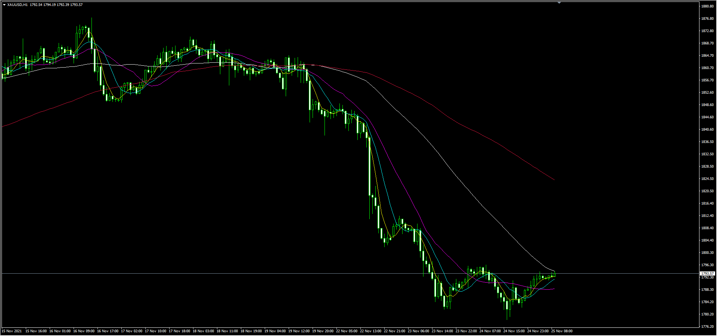Click the OHLC open value 1792.54
717x336 pixels.
[x=35, y=5]
